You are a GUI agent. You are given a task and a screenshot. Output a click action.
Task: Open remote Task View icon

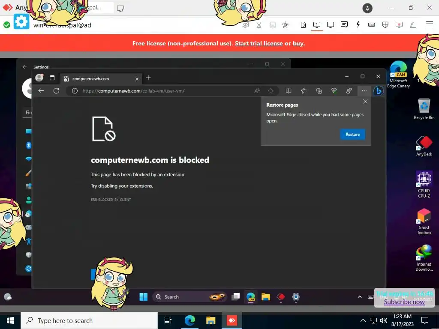235,297
